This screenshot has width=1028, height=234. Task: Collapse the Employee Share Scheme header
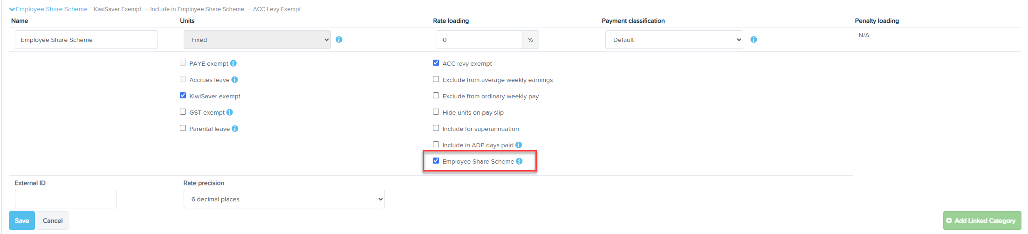click(48, 9)
